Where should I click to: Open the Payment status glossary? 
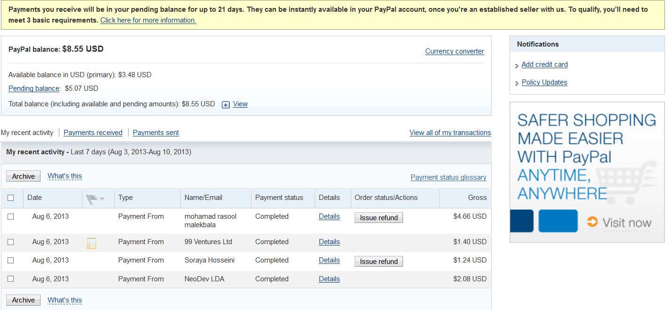(448, 177)
